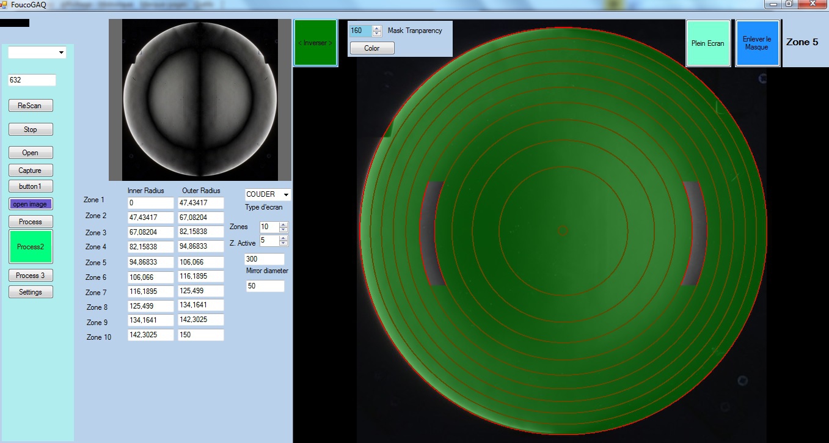Screen dimensions: 829x443
Task: Select the Zone 1 Outer Radius field
Action: point(201,203)
